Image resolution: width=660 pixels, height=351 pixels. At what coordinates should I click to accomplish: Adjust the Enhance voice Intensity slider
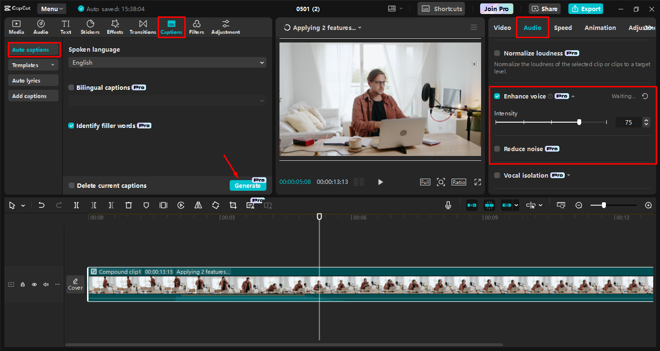[x=579, y=122]
